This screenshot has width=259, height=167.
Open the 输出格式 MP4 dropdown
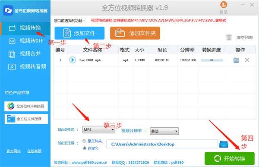click(98, 130)
